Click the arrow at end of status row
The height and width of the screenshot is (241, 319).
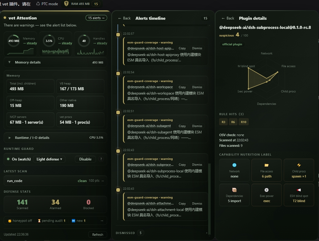102,221
